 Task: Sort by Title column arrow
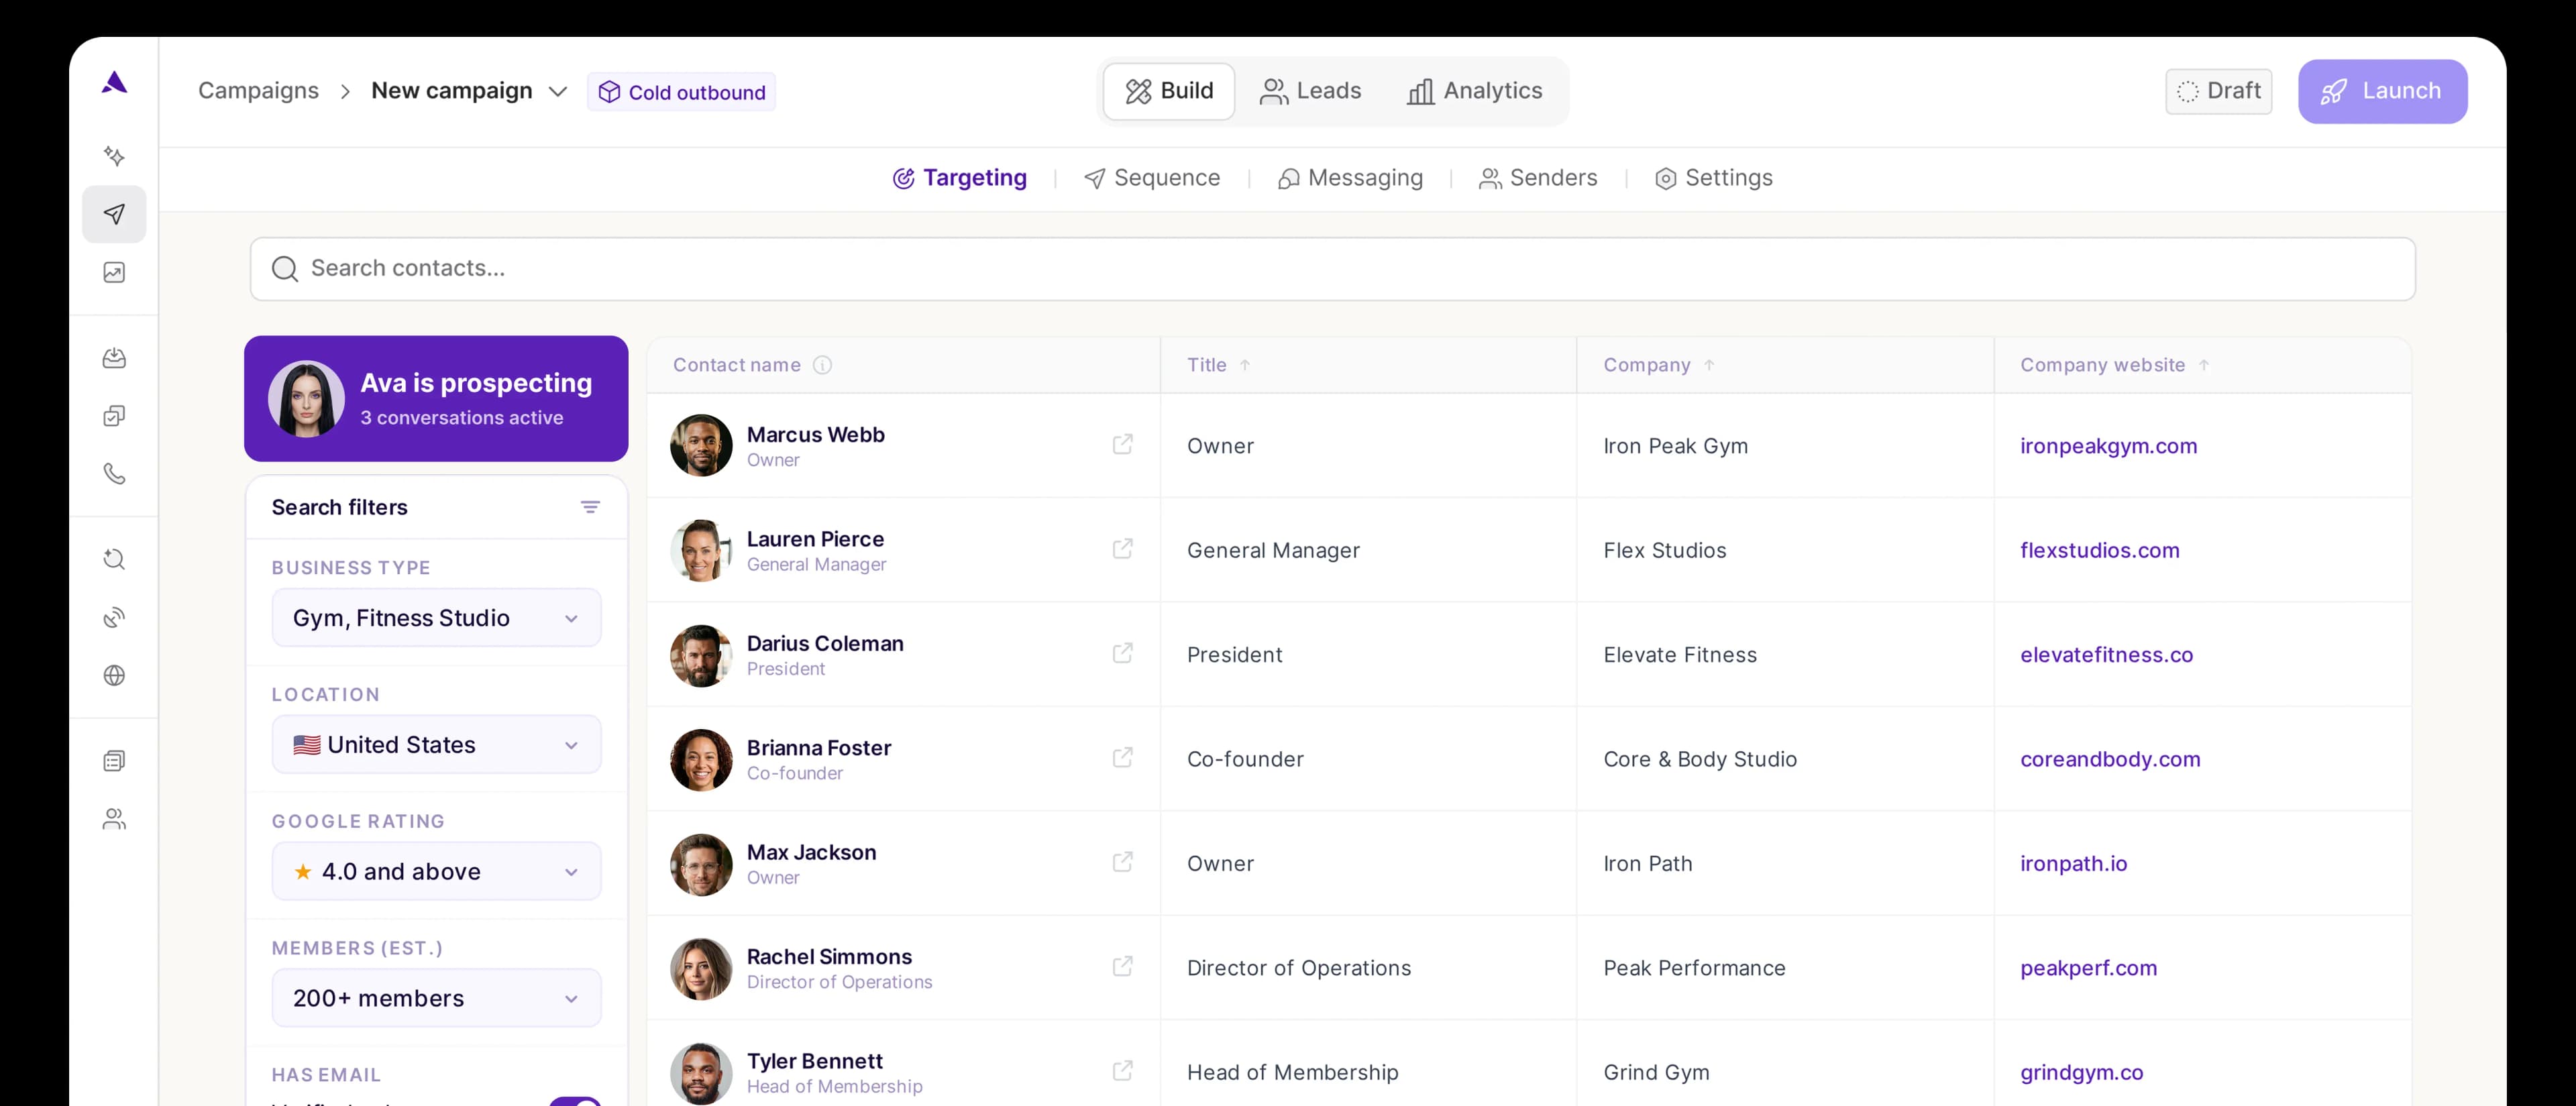(1244, 365)
